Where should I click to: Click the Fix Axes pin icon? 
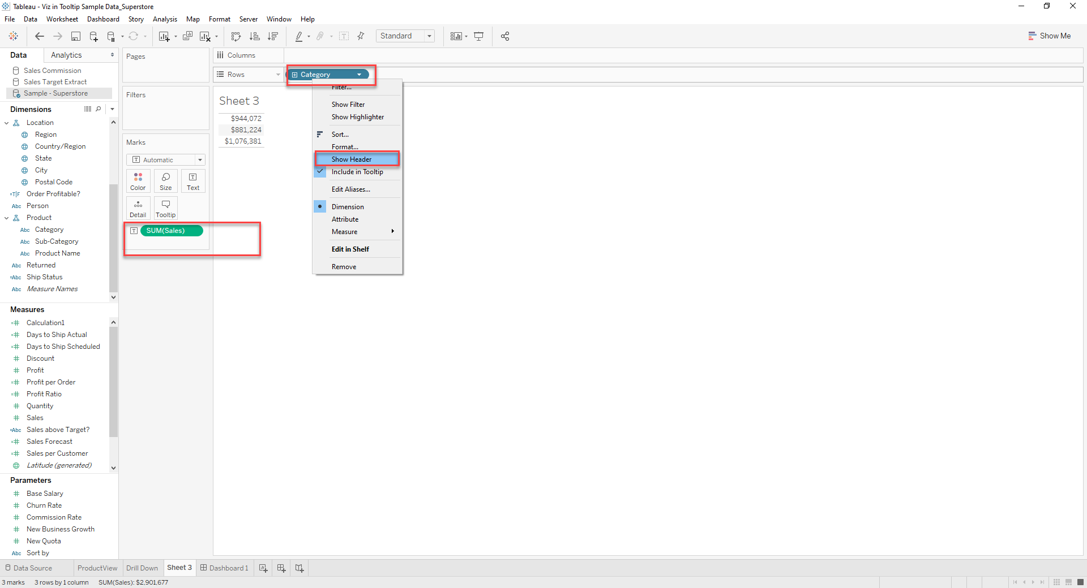[x=361, y=36]
